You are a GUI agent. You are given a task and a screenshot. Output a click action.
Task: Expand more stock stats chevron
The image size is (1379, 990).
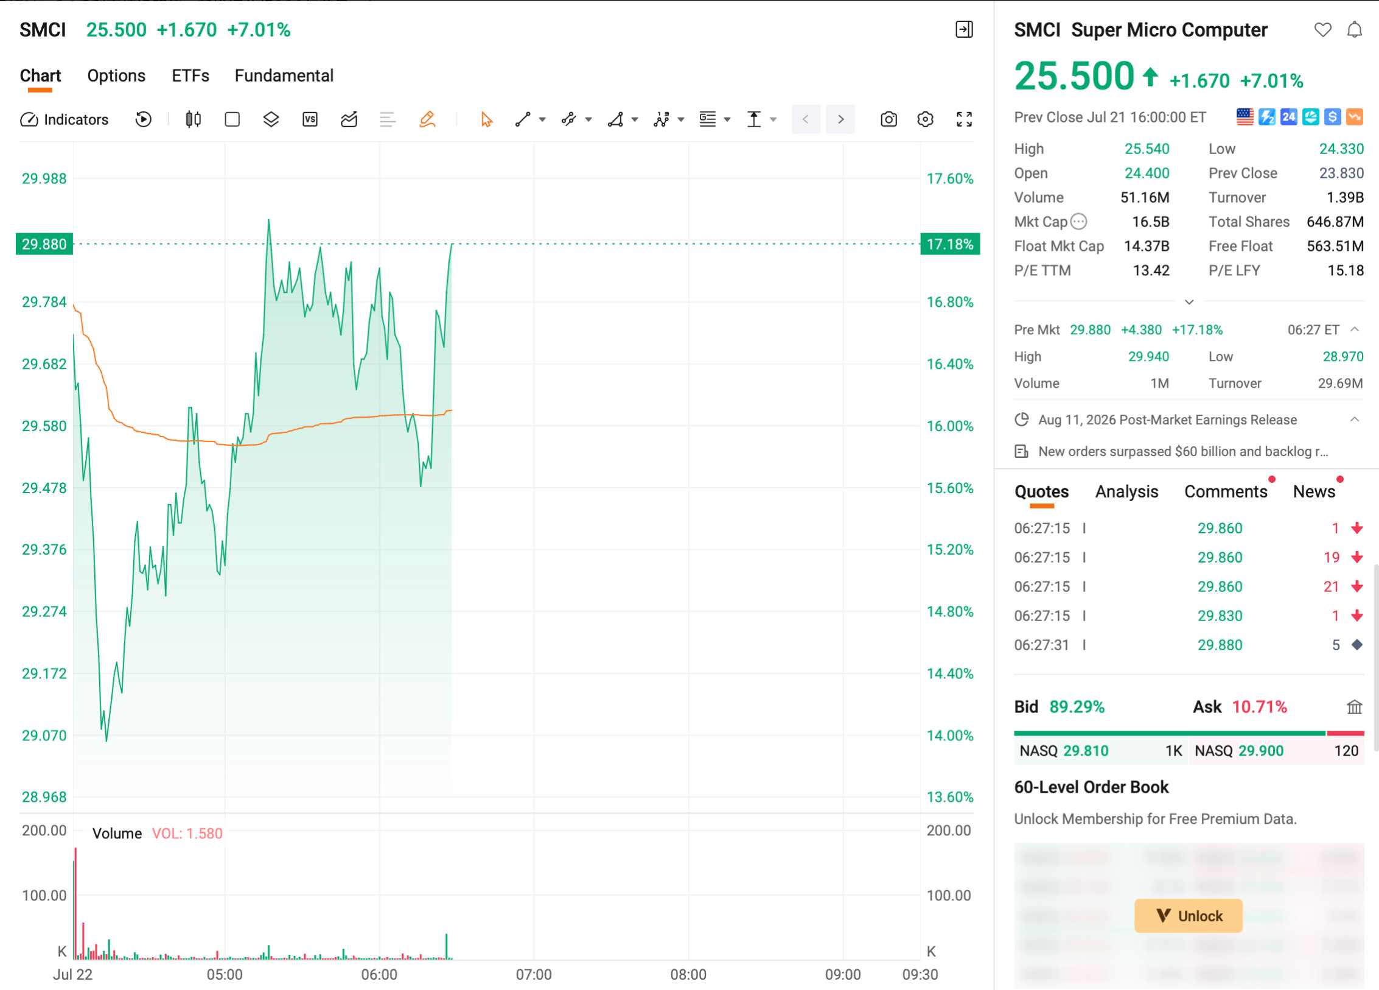point(1189,302)
